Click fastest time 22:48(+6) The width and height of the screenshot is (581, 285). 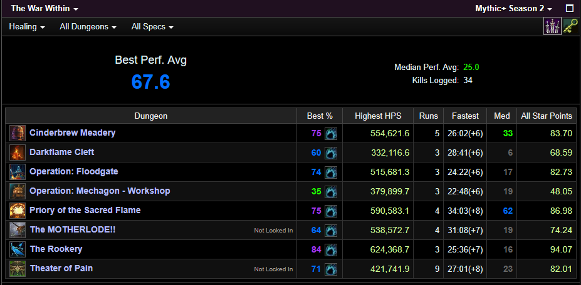coord(466,191)
